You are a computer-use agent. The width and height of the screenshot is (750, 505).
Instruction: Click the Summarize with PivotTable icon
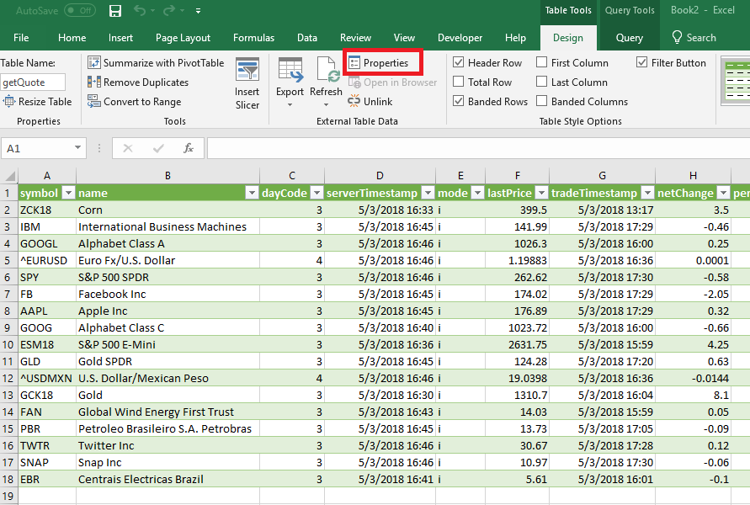(93, 62)
